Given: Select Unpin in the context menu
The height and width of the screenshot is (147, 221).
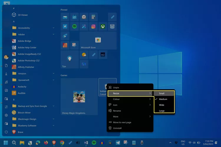Looking at the screenshot, I should [130, 88].
